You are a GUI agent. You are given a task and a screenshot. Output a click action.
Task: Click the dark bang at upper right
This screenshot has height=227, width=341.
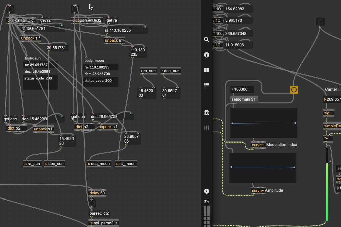click(x=321, y=22)
